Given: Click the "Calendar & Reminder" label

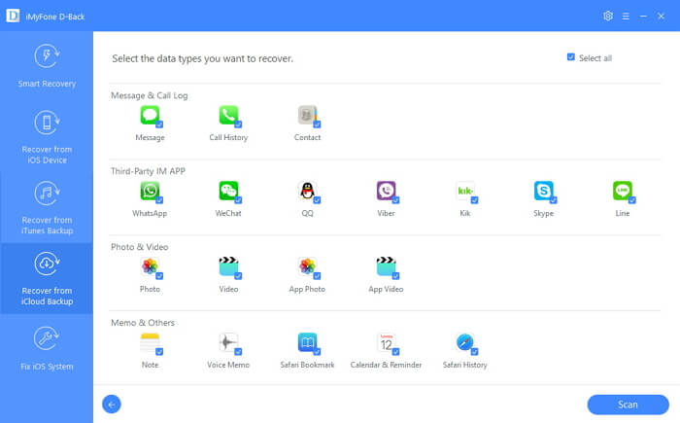Looking at the screenshot, I should [x=386, y=365].
